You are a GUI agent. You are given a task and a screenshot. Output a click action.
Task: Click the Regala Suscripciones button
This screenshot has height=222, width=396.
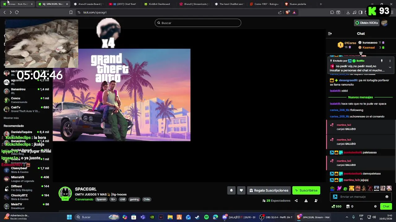[269, 191]
